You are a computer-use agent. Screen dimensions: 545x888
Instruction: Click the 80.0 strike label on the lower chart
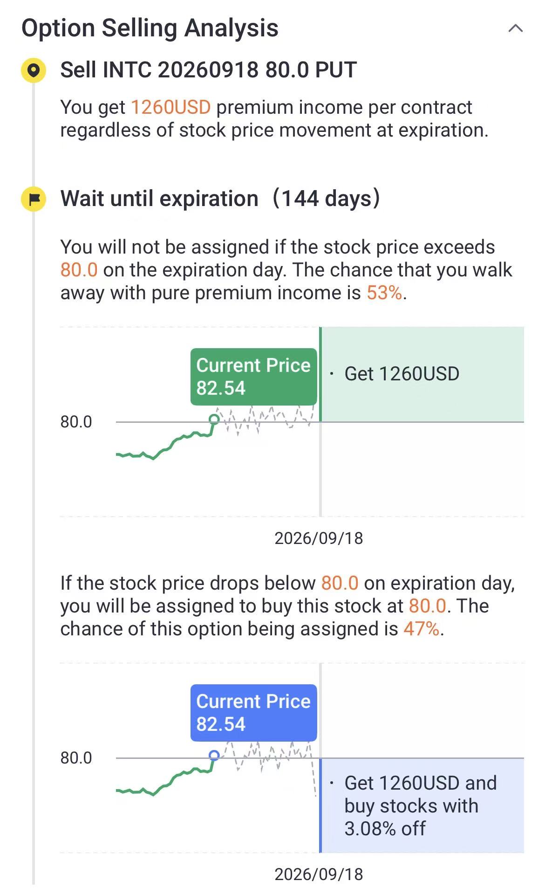[x=76, y=758]
